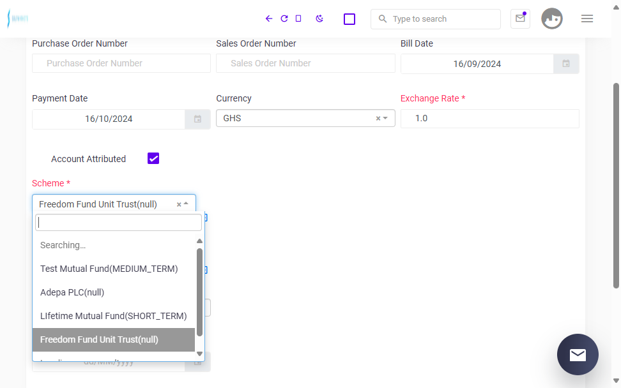Click the Exchange Rate label
621x388 pixels.
[433, 98]
